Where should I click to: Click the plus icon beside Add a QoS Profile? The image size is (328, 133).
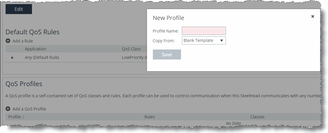tap(8, 109)
